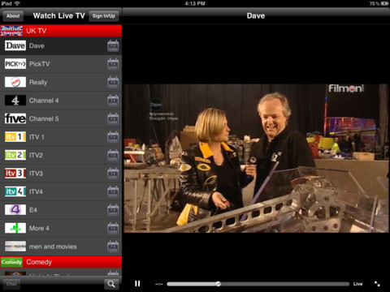The height and width of the screenshot is (292, 390).
Task: Select Really channel name
Action: pos(38,83)
